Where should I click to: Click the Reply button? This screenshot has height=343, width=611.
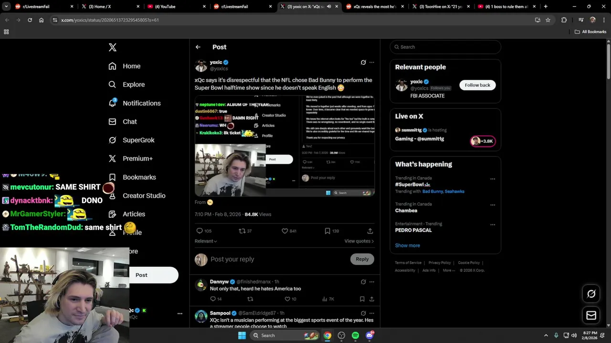point(362,259)
